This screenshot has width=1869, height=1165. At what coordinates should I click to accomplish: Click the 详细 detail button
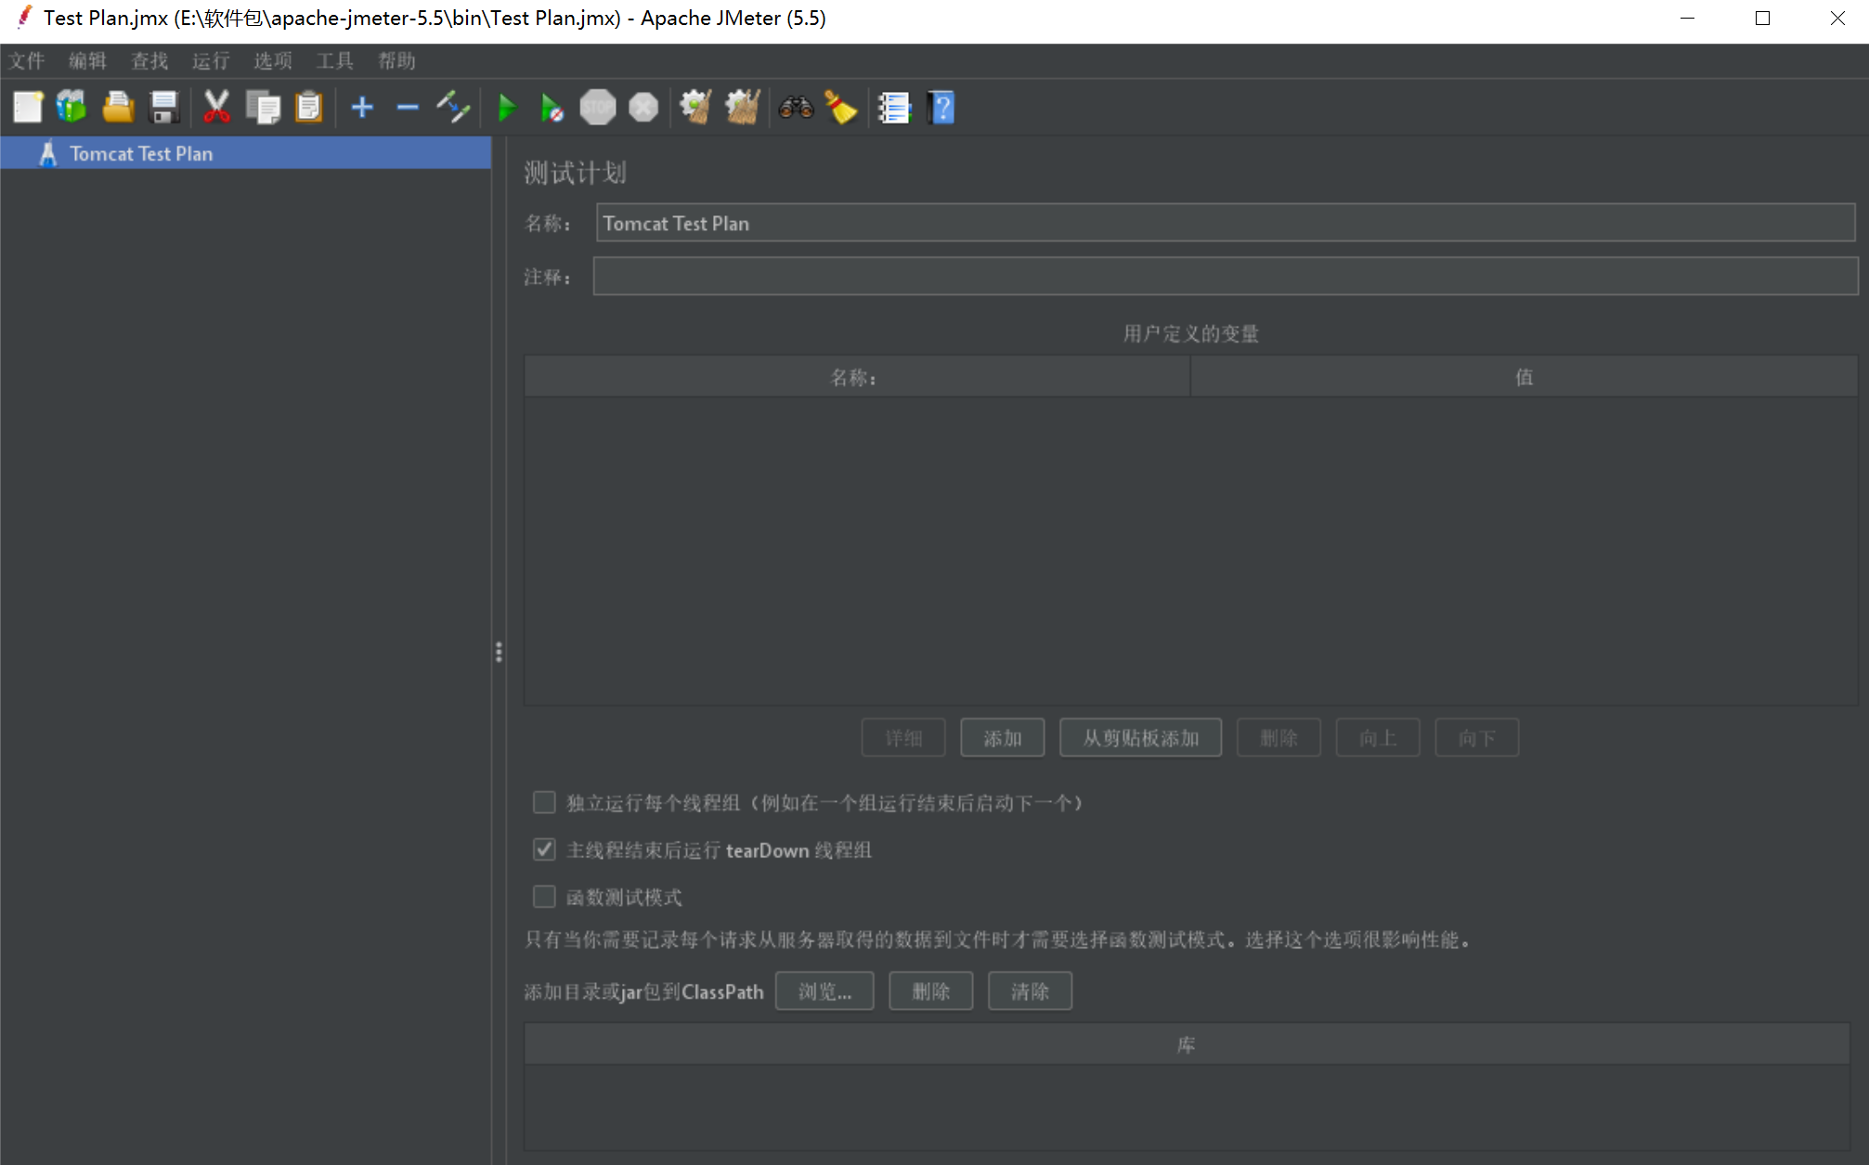point(903,738)
